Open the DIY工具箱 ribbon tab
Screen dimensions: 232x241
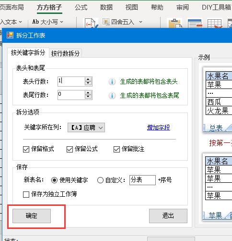pyautogui.click(x=216, y=7)
